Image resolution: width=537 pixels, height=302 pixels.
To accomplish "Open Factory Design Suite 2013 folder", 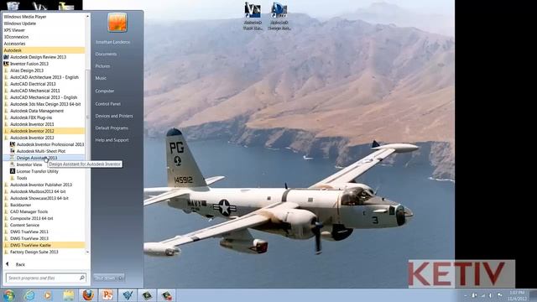I will tap(34, 252).
